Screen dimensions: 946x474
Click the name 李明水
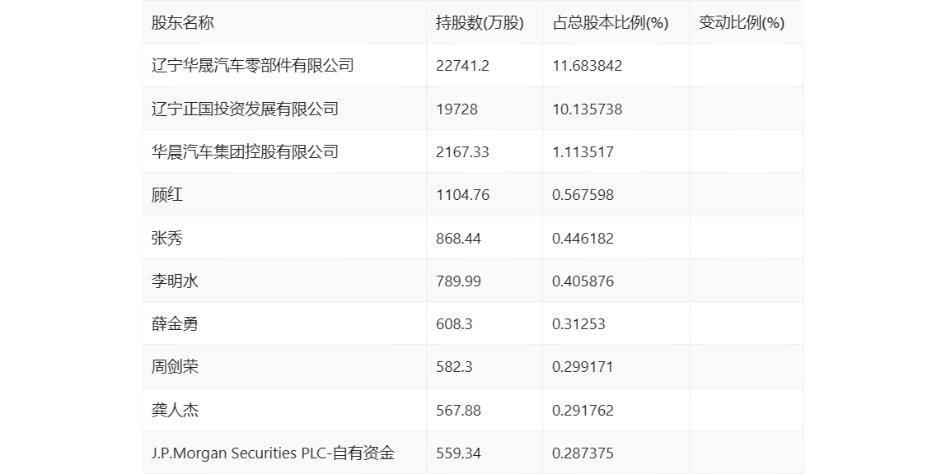pos(175,281)
